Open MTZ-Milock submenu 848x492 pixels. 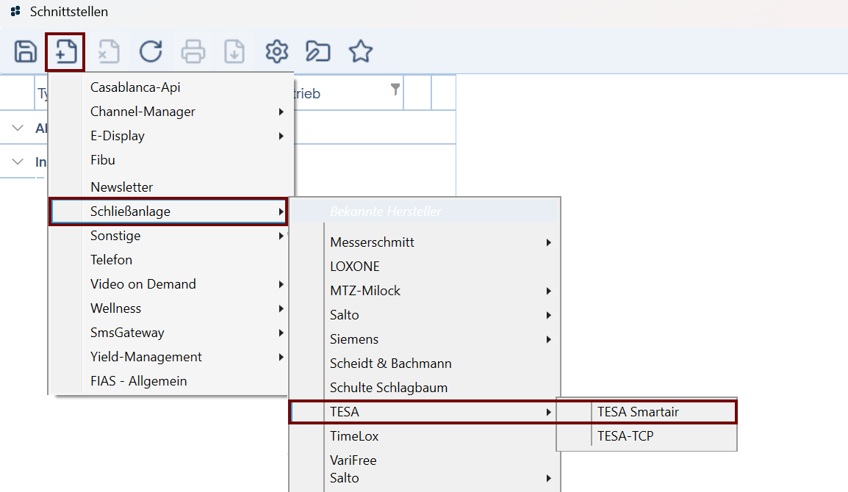[x=425, y=291]
